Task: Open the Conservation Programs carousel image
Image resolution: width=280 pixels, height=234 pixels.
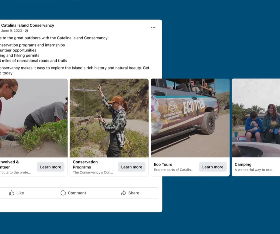Action: click(109, 118)
